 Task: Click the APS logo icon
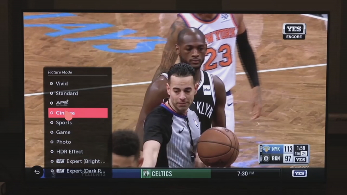point(62,103)
